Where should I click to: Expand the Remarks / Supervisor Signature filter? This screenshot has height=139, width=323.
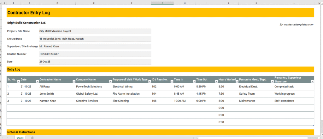coord(312,81)
